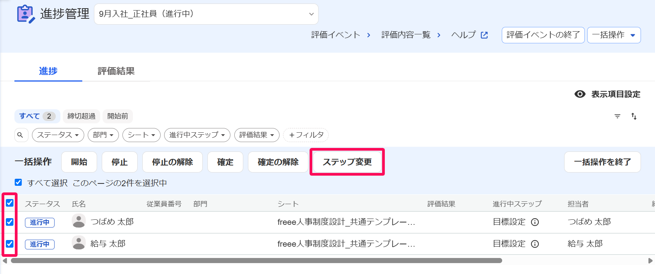Select the 開始前 filter tab
The width and height of the screenshot is (655, 274).
pyautogui.click(x=118, y=116)
